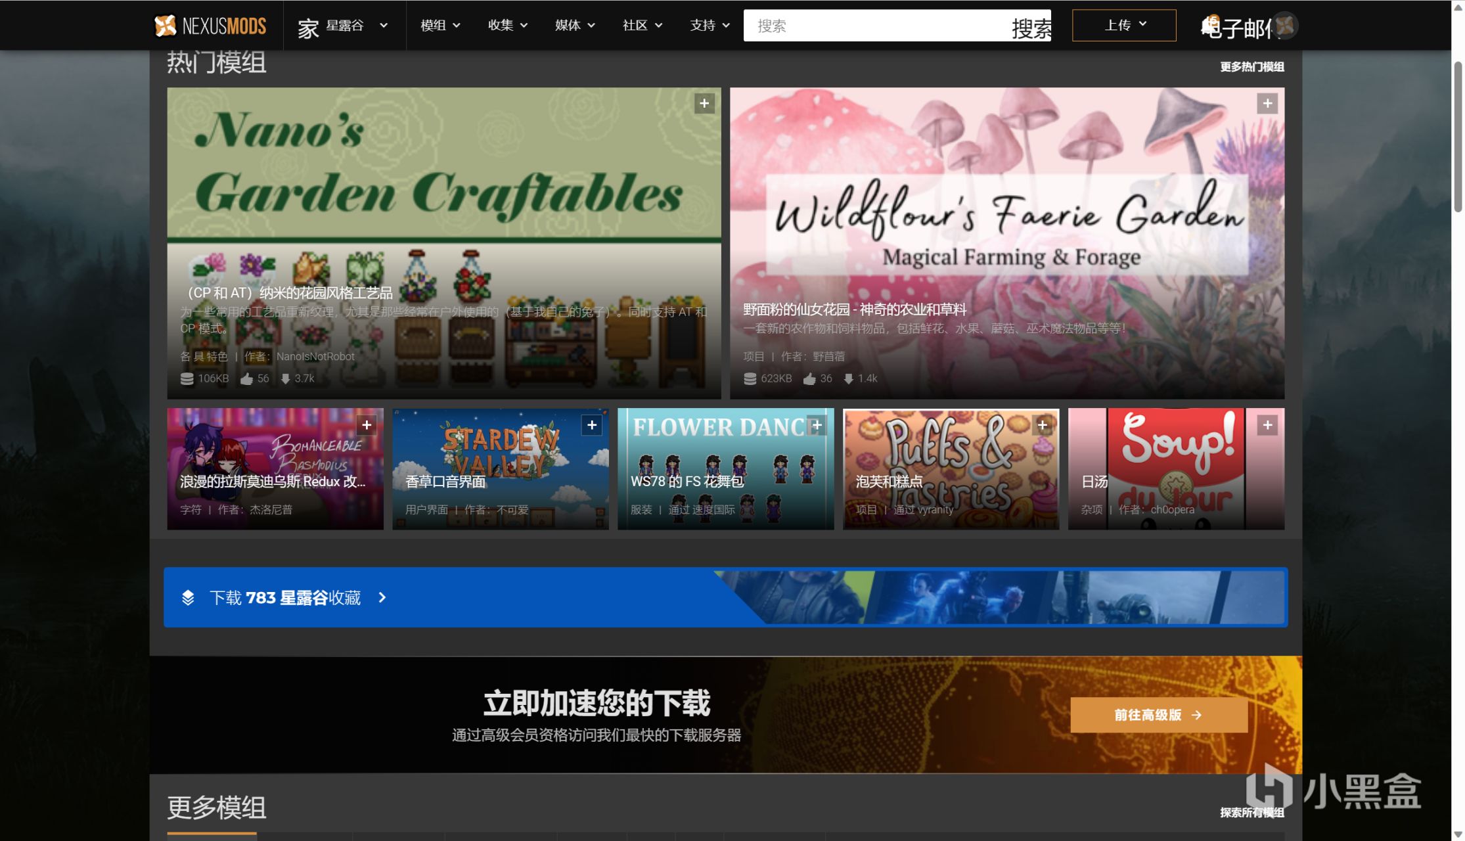Open Wildflour's Faerie Garden mod card
Image resolution: width=1465 pixels, height=841 pixels.
[1007, 243]
